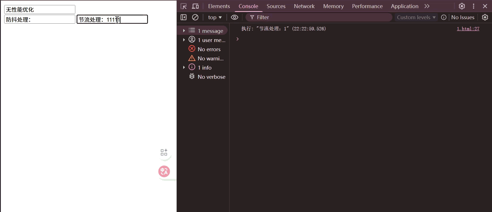This screenshot has width=492, height=212.
Task: Click the pink translate floating icon
Action: click(x=164, y=171)
